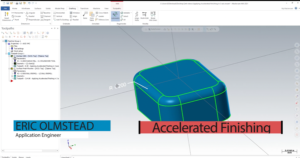Image resolution: width=300 pixels, height=158 pixels.
Task: Close the Toolpaths panel
Action: (58, 28)
